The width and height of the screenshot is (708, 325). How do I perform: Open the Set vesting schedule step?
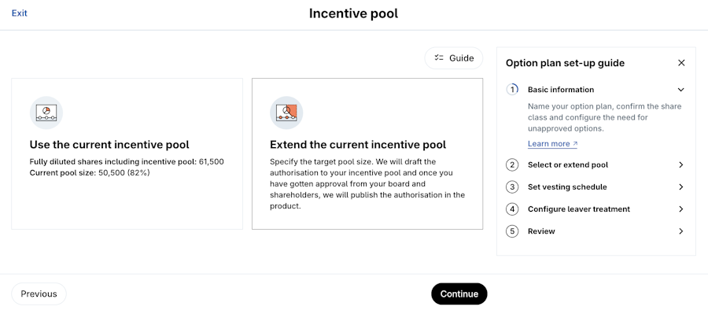[x=566, y=187]
